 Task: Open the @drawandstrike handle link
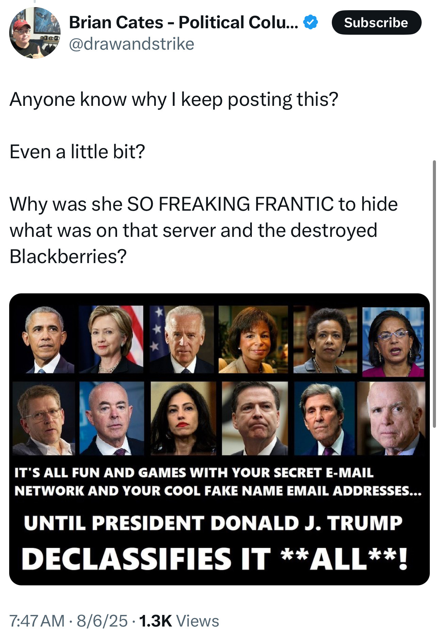coord(131,44)
